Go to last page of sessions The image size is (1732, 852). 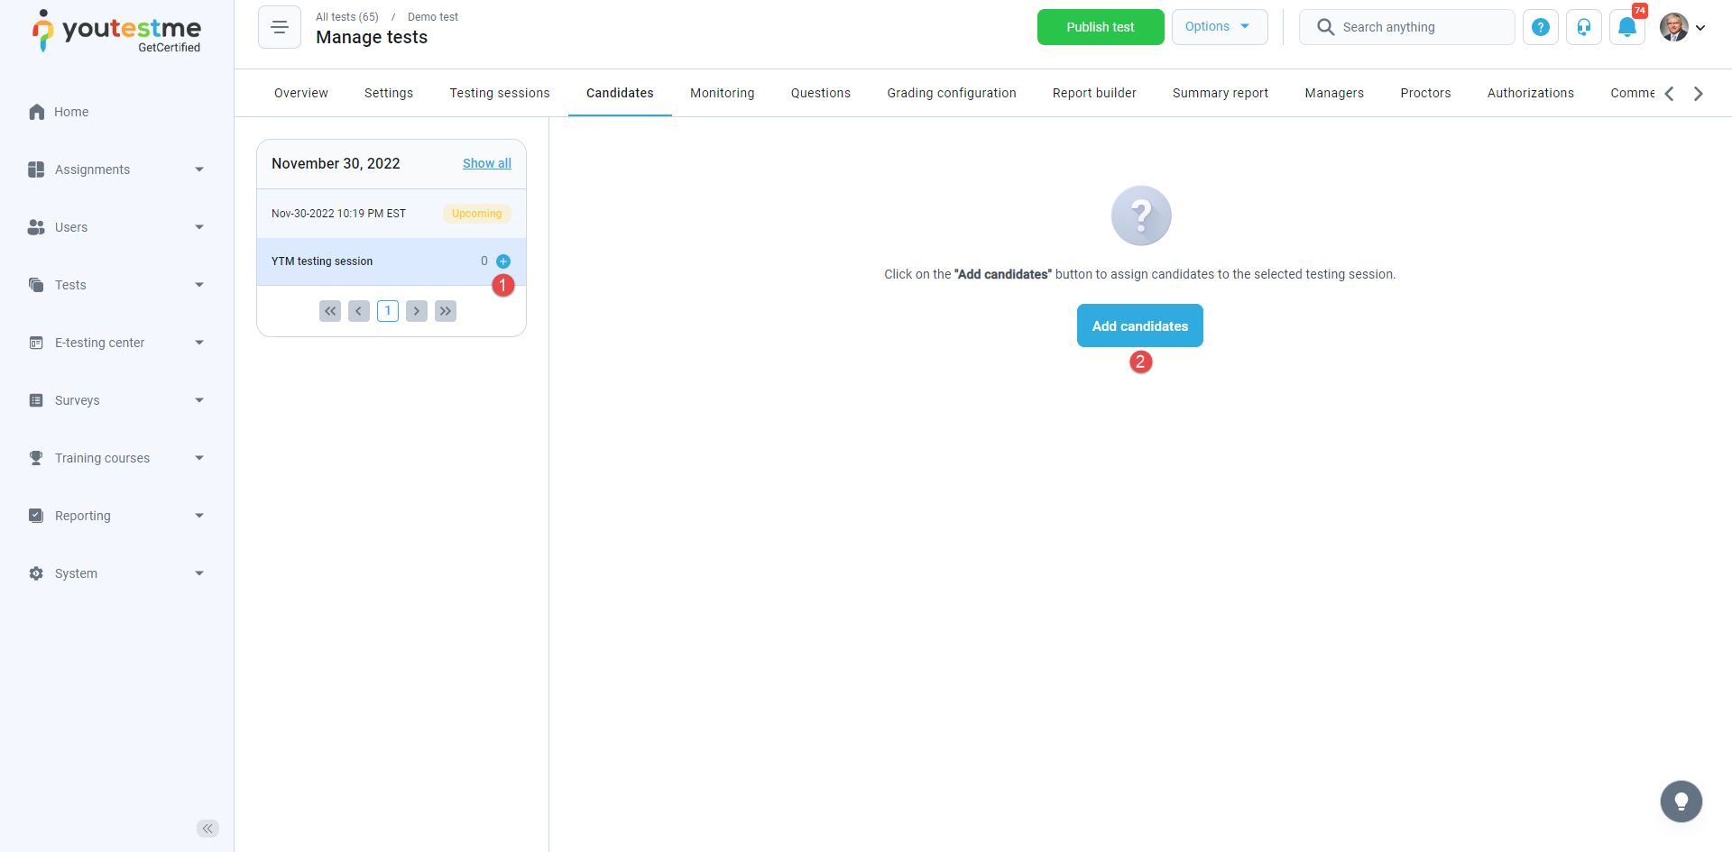pyautogui.click(x=446, y=311)
